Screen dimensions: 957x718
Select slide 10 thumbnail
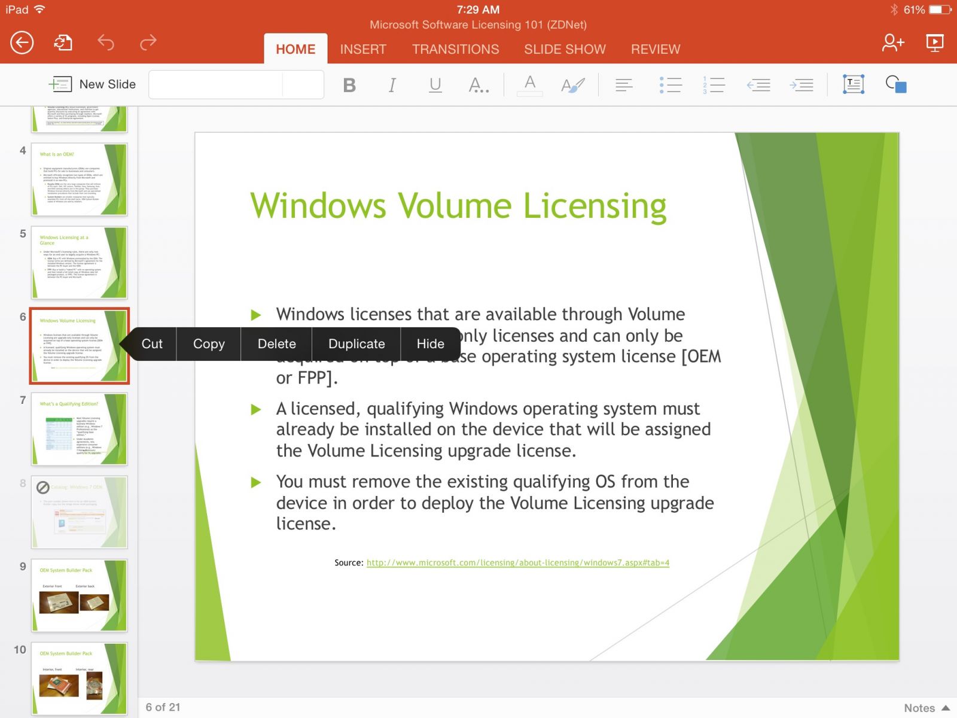(x=80, y=679)
